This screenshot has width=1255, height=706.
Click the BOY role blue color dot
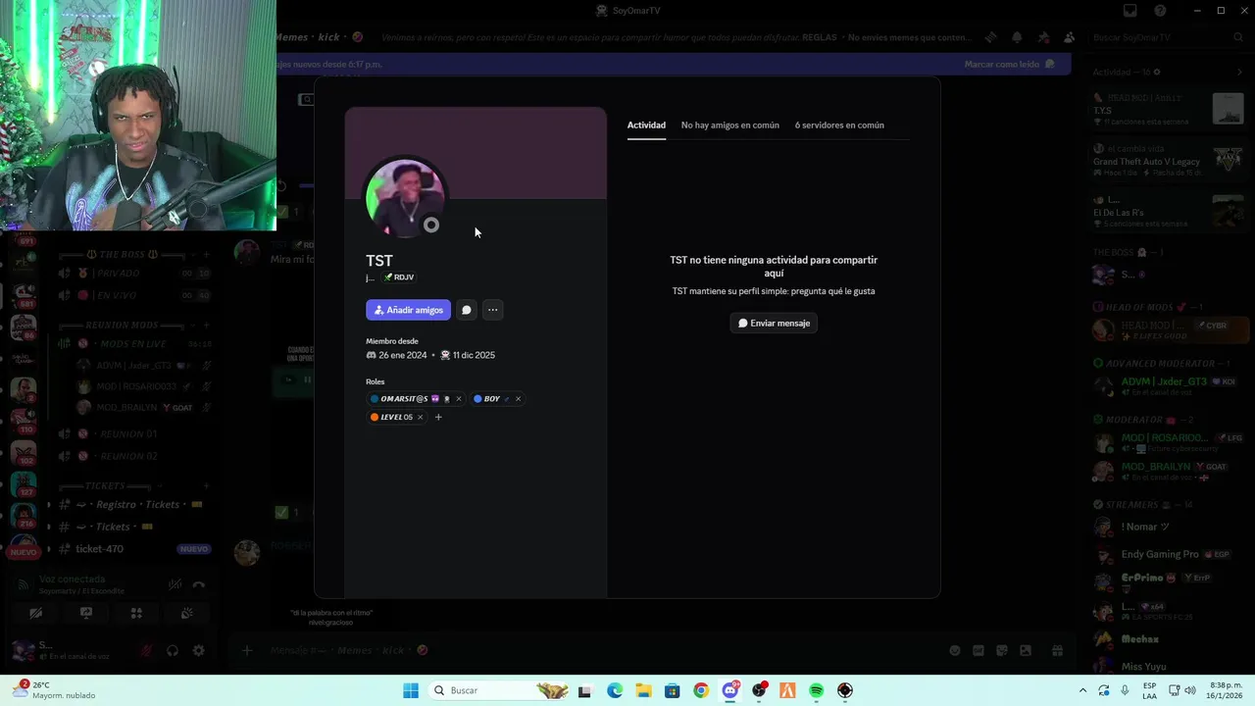(477, 399)
